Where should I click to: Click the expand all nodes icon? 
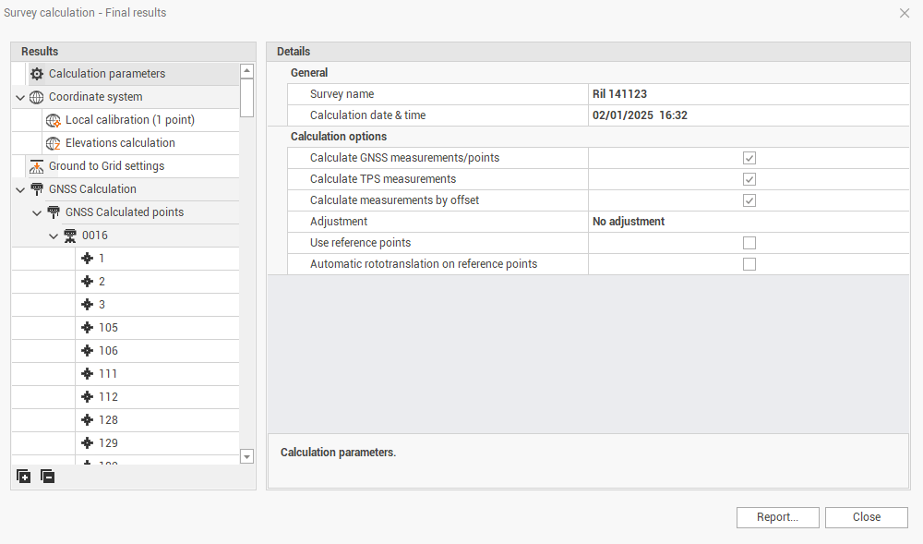coord(24,477)
